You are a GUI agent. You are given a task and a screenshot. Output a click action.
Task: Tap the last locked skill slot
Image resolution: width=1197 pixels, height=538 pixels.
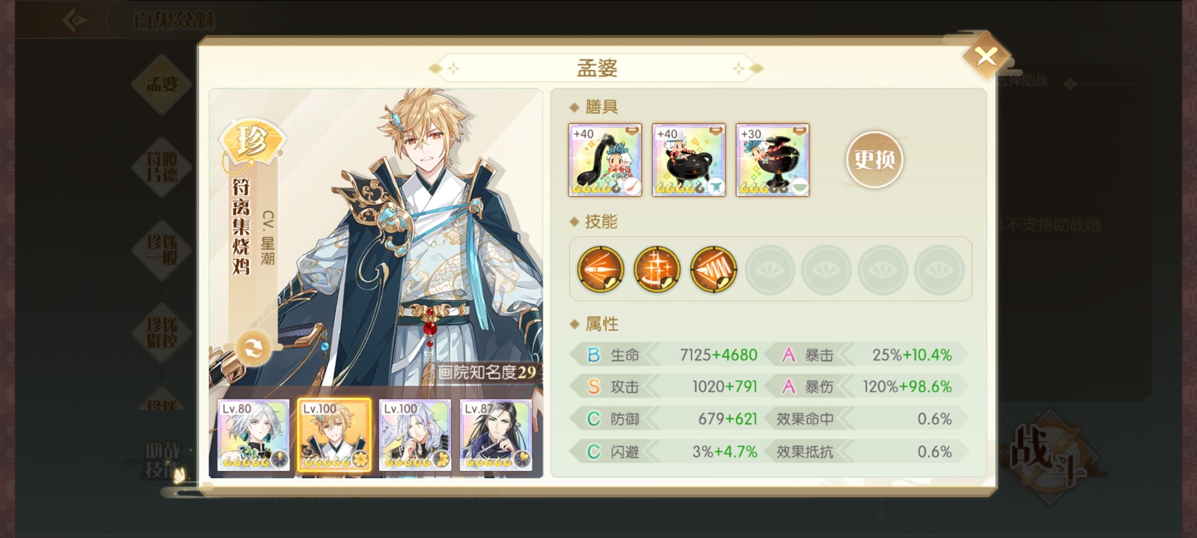(x=940, y=269)
